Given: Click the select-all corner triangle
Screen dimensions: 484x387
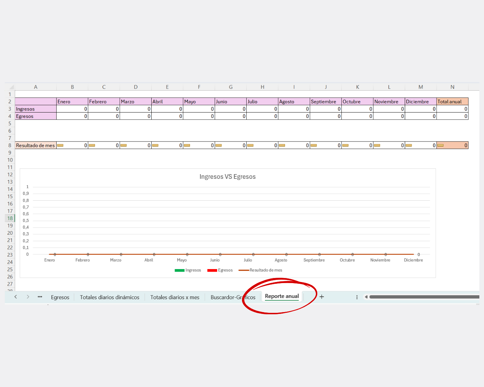Looking at the screenshot, I should pos(11,87).
